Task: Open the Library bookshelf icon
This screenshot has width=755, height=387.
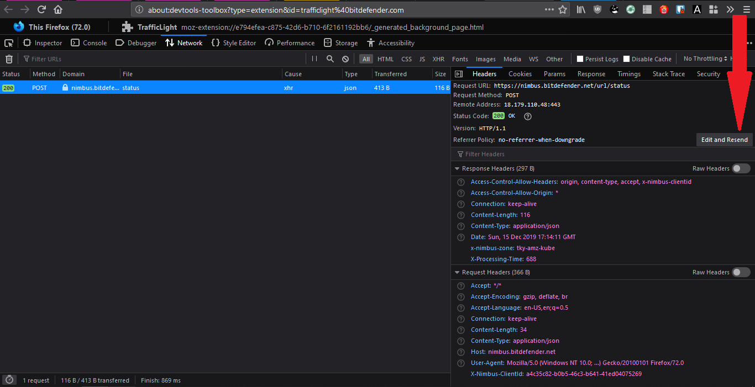Action: point(581,9)
